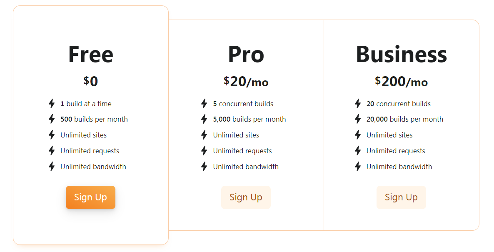
Task: Sign up for the Business plan
Action: (401, 197)
